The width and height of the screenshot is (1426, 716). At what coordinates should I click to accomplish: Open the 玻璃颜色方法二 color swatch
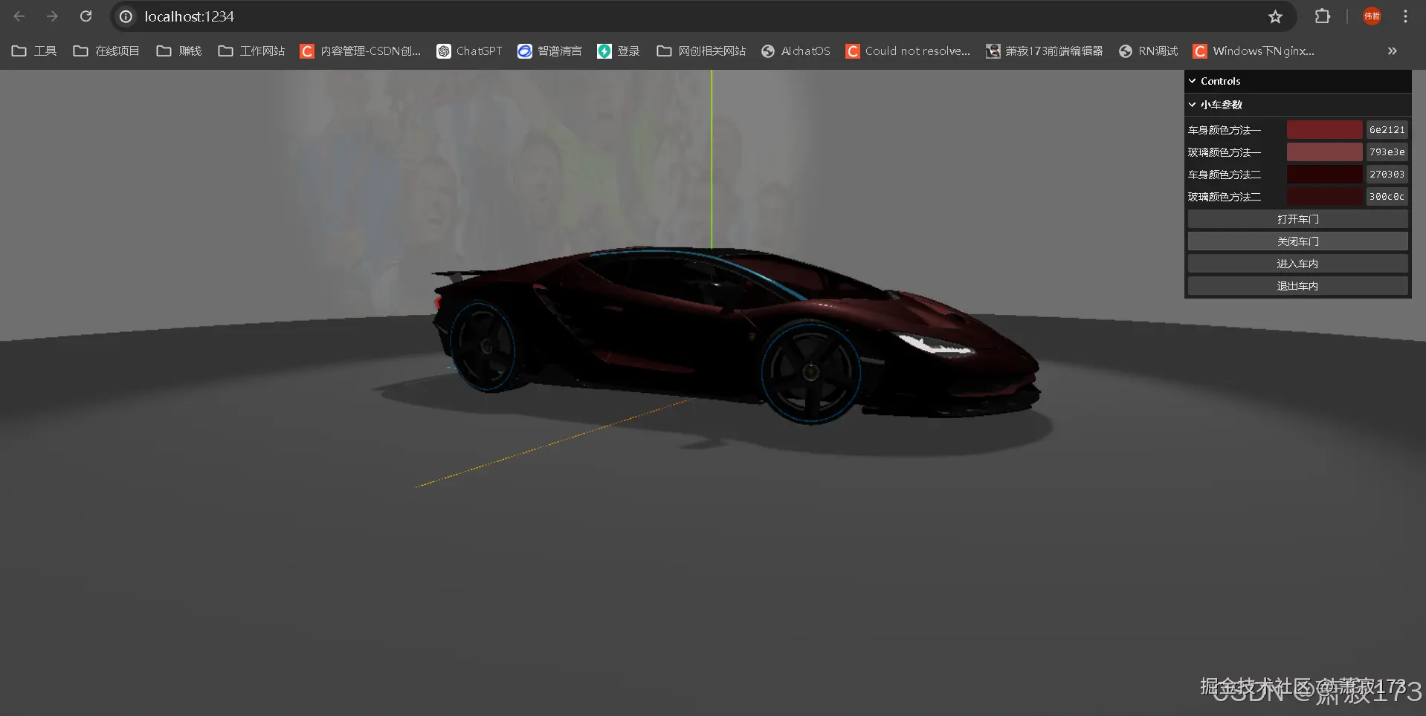[1324, 197]
